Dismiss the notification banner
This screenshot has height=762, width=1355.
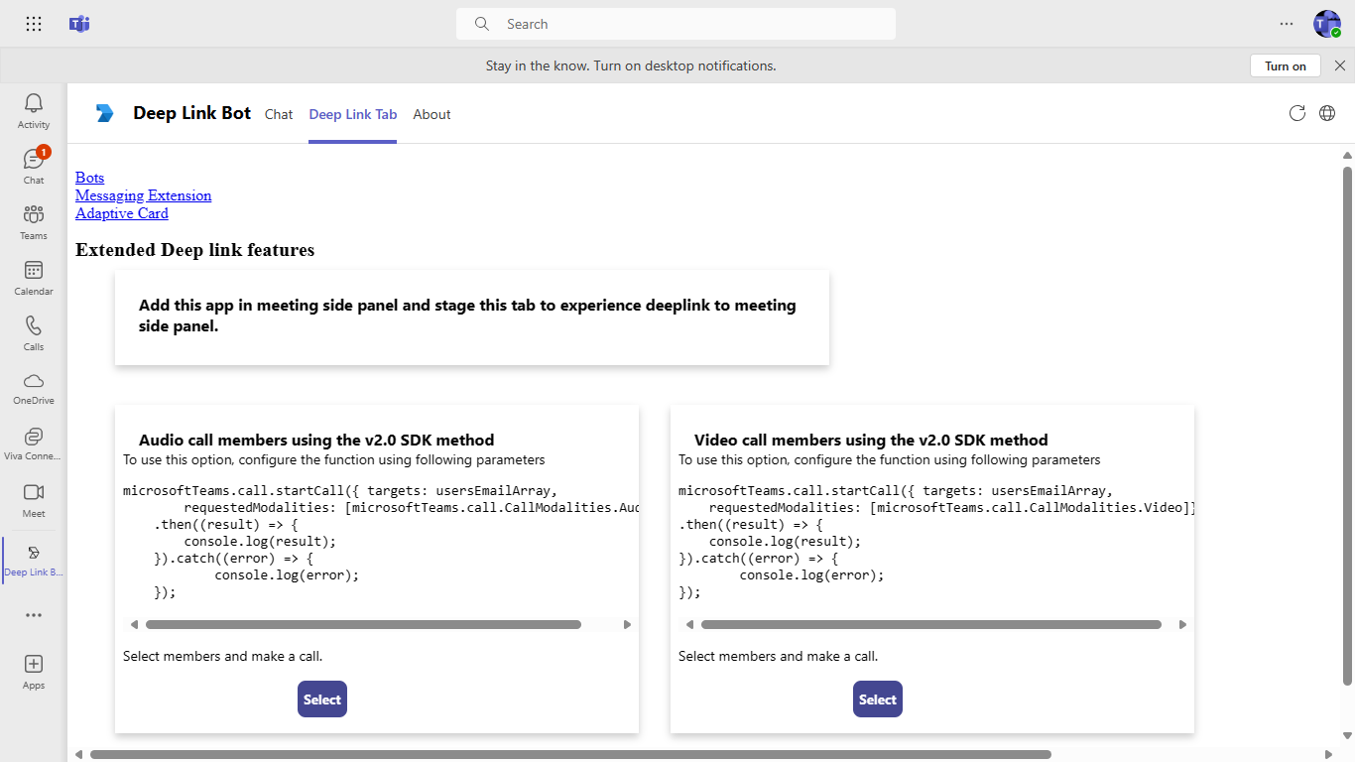[x=1340, y=65]
